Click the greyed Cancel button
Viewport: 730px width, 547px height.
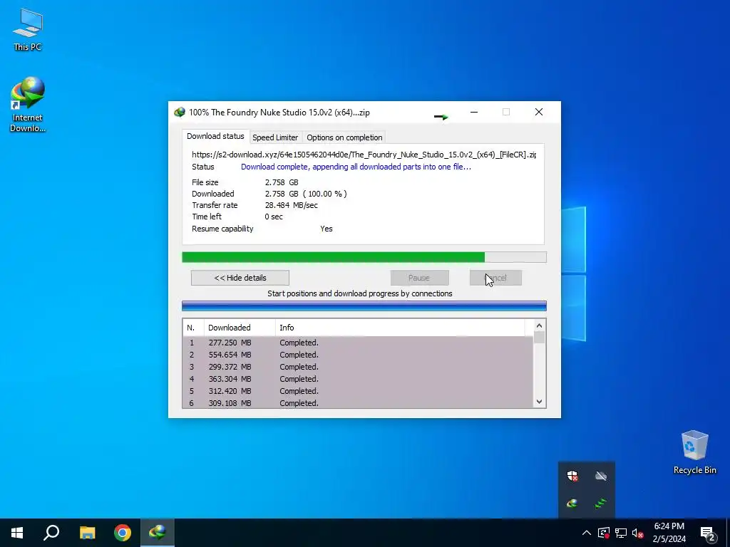(x=495, y=278)
